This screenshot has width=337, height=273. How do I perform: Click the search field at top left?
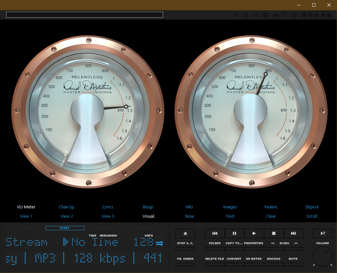point(84,15)
